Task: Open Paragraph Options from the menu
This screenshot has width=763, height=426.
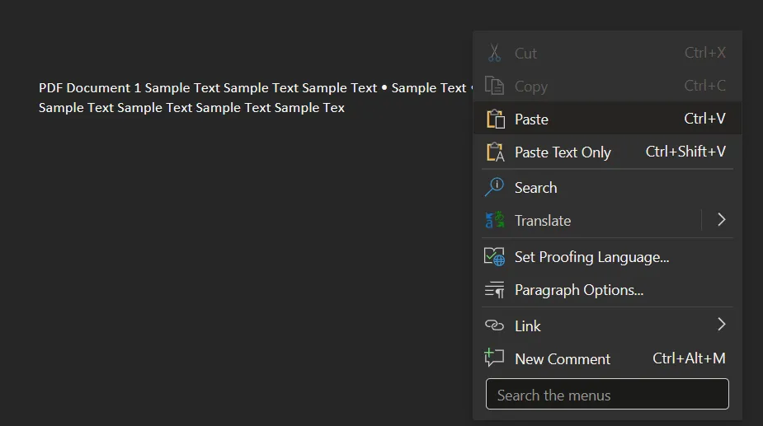Action: click(x=579, y=290)
